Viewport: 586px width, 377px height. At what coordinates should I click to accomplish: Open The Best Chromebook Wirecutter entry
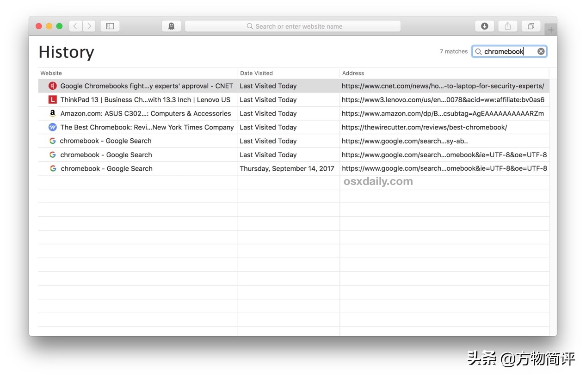pos(147,127)
